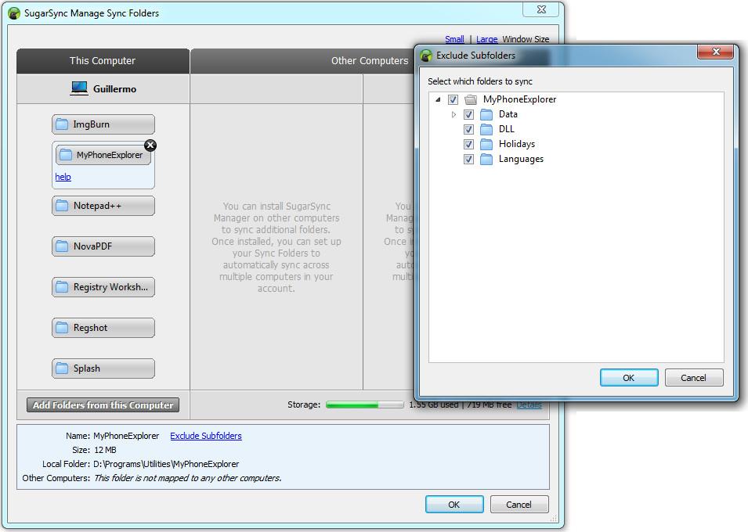Click the Guillermo computer icon
This screenshot has width=748, height=532.
point(79,88)
